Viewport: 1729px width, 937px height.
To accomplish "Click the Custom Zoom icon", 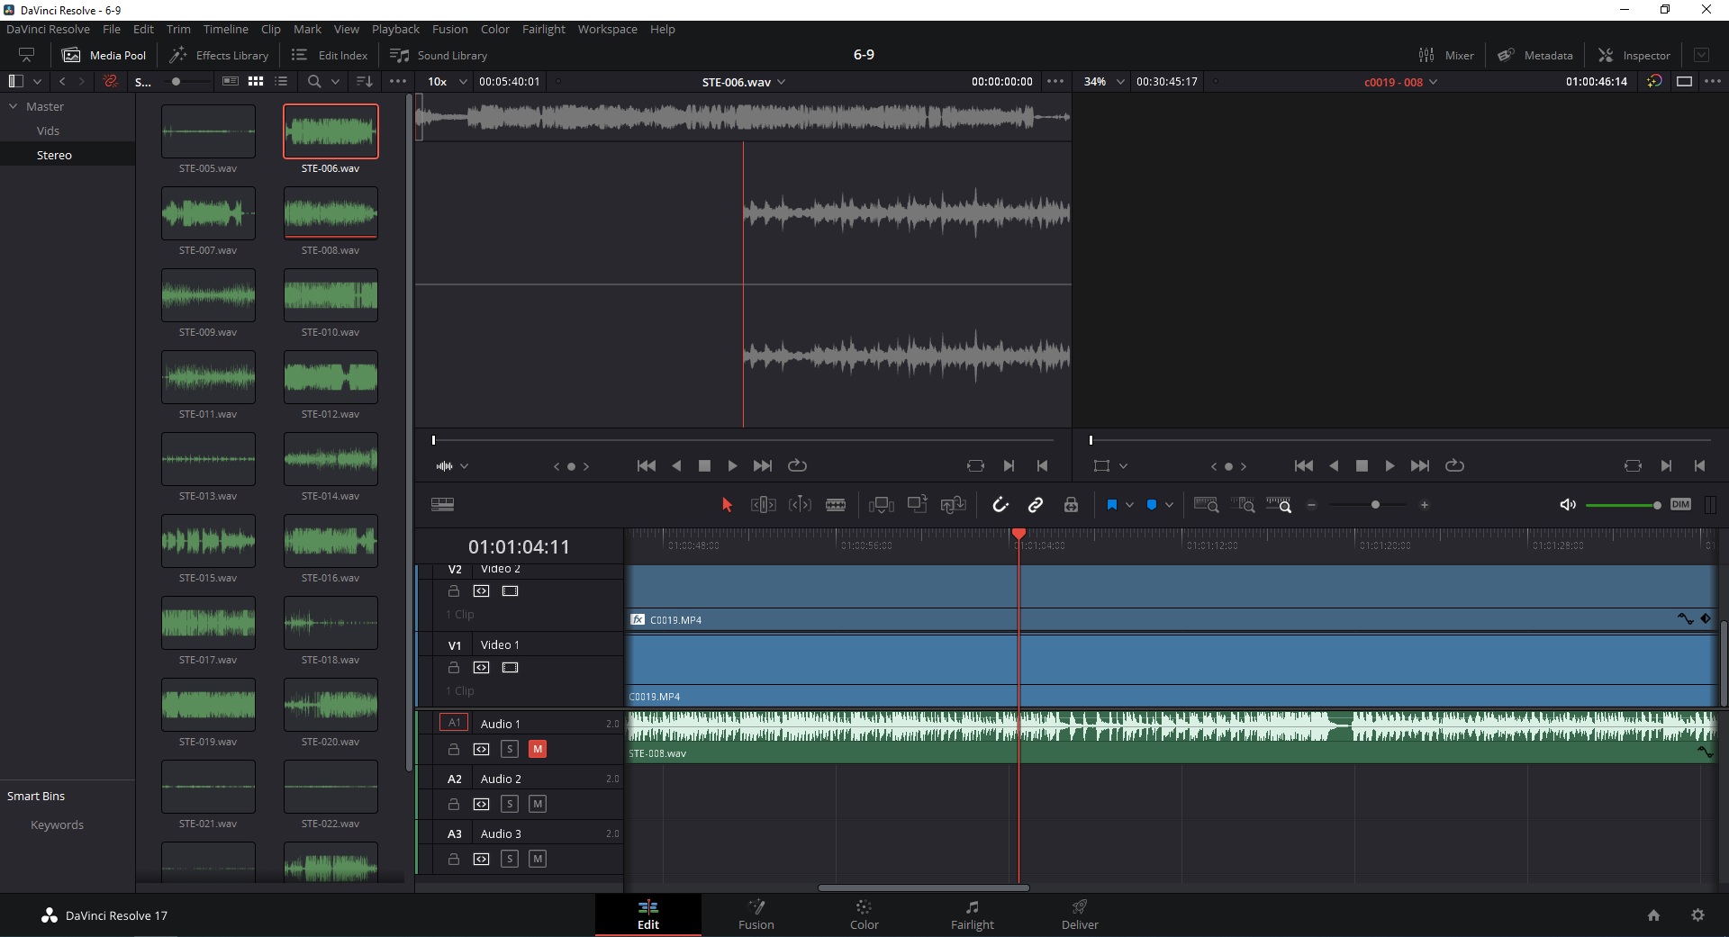I will (1279, 505).
